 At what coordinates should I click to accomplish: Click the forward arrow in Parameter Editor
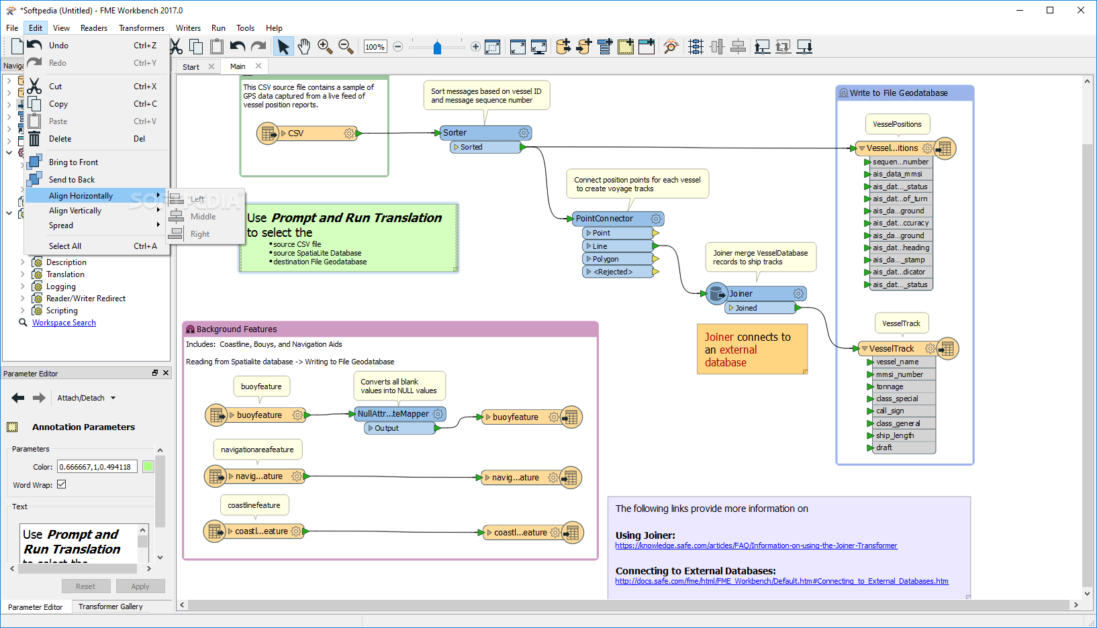(x=39, y=398)
